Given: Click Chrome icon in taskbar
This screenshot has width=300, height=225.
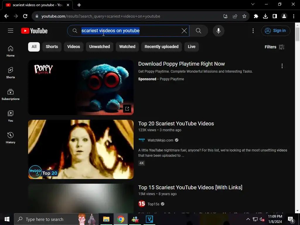Looking at the screenshot, I should tap(121, 219).
